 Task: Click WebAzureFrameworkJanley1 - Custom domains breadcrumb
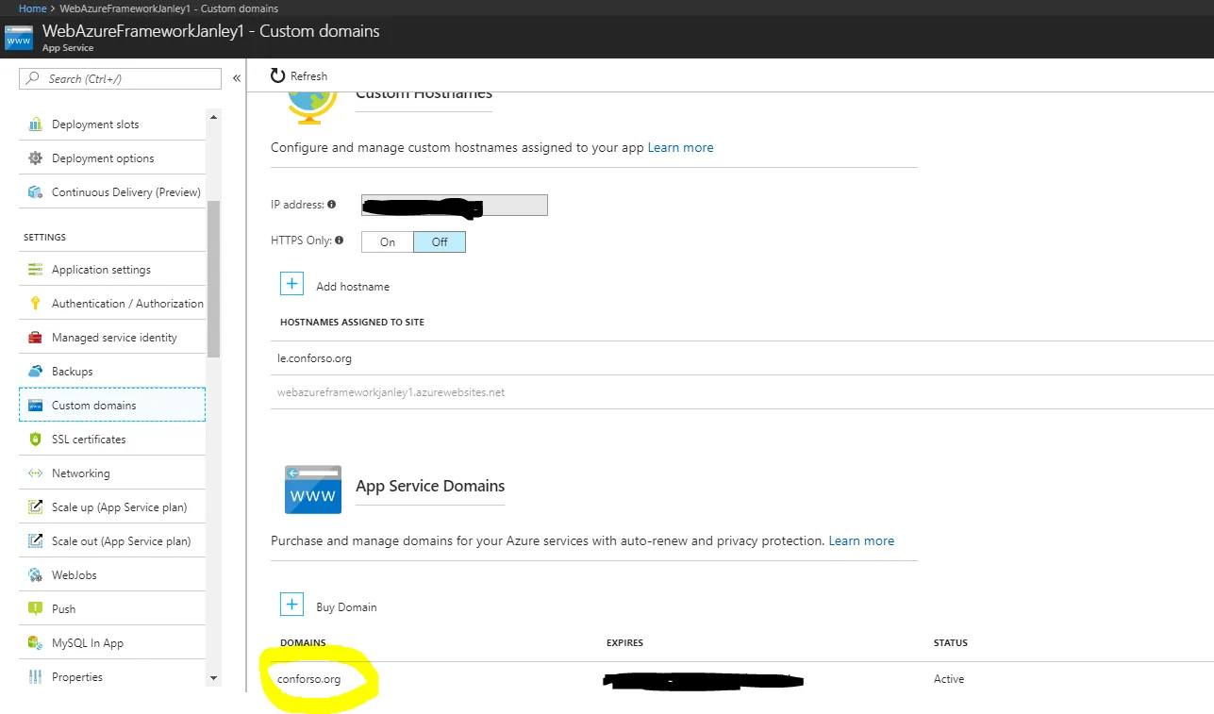(x=169, y=8)
